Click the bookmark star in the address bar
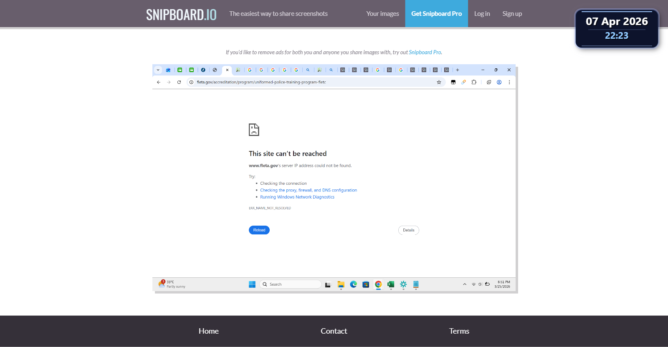668x347 pixels. (439, 82)
